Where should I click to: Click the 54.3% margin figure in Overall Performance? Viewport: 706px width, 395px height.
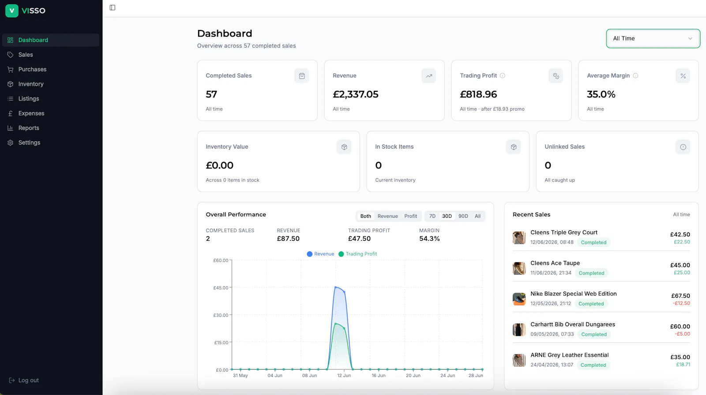[429, 238]
